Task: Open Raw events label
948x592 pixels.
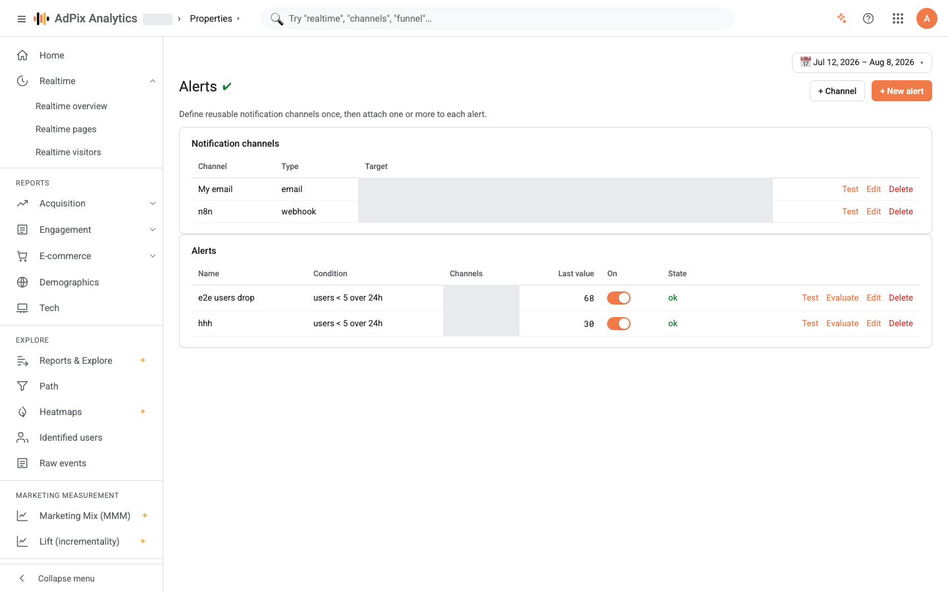Action: pos(63,463)
